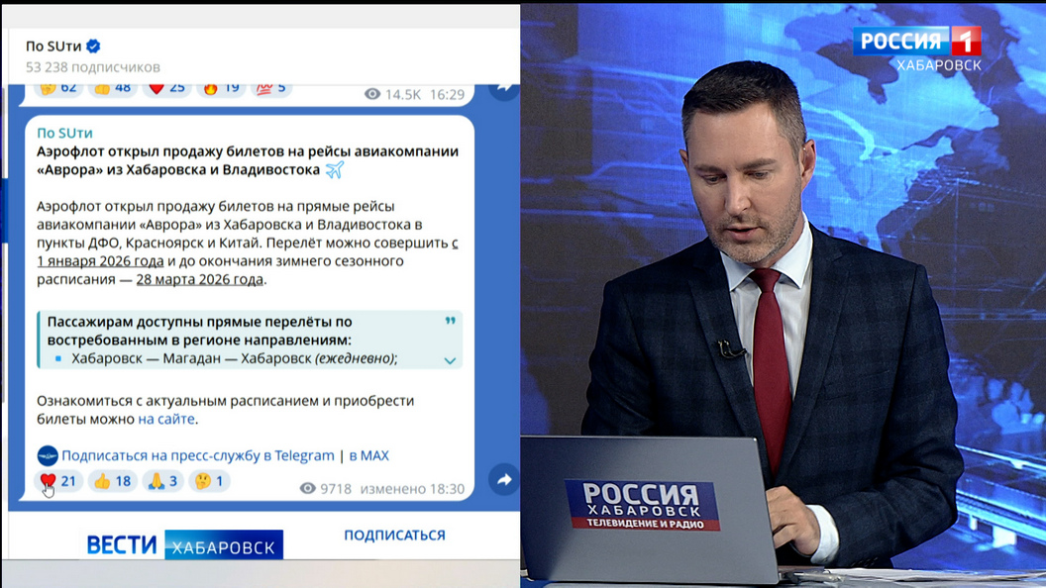
Task: Share the Aeroflot post via forward arrow
Action: point(503,480)
